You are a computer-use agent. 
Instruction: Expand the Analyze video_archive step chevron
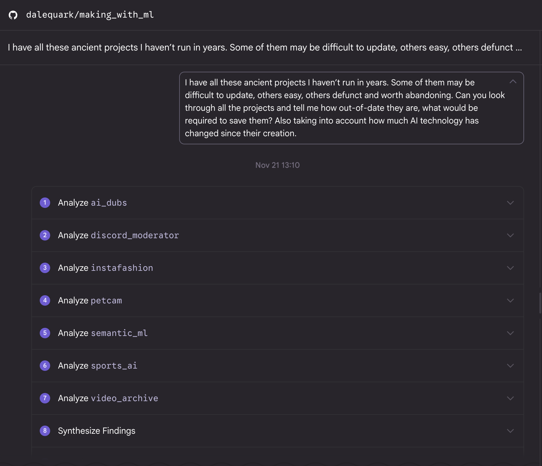pos(510,398)
